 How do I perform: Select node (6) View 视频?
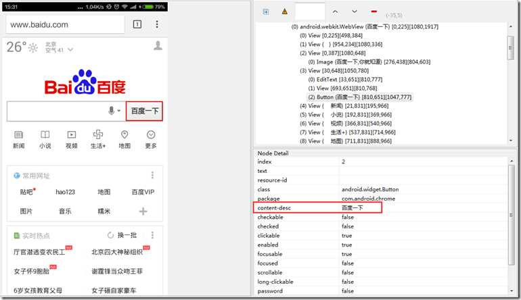pyautogui.click(x=346, y=124)
